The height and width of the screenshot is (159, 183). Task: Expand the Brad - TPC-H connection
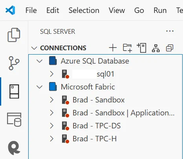click(x=52, y=139)
